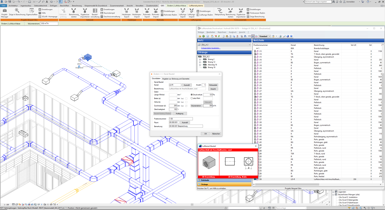The height and width of the screenshot is (210, 385).
Task: Click the Einbauteile button
Action: pos(213,85)
